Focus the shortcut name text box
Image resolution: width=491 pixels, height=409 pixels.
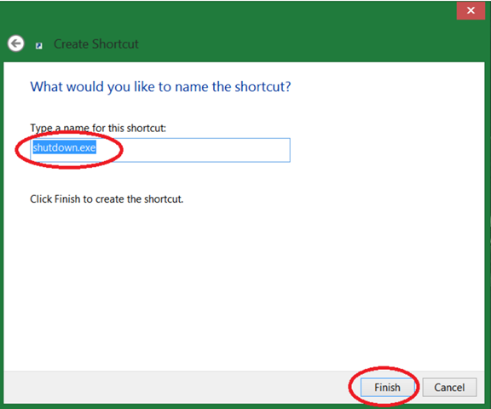(x=160, y=150)
